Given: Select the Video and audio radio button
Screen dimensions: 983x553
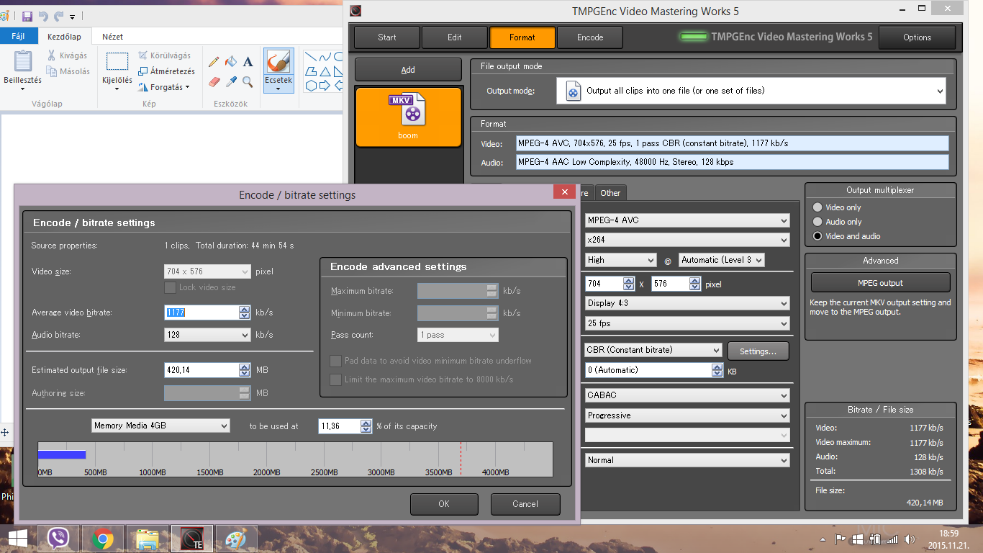Looking at the screenshot, I should (x=817, y=236).
